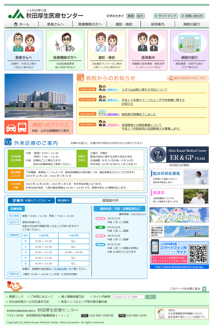Open 反社会的勢力への対応基本方針 in the footer

[29, 302]
